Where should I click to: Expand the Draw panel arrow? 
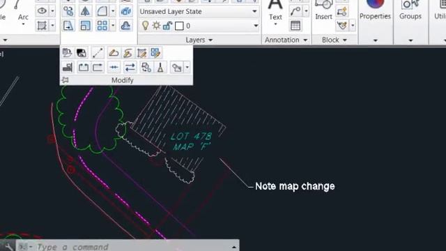click(x=5, y=40)
